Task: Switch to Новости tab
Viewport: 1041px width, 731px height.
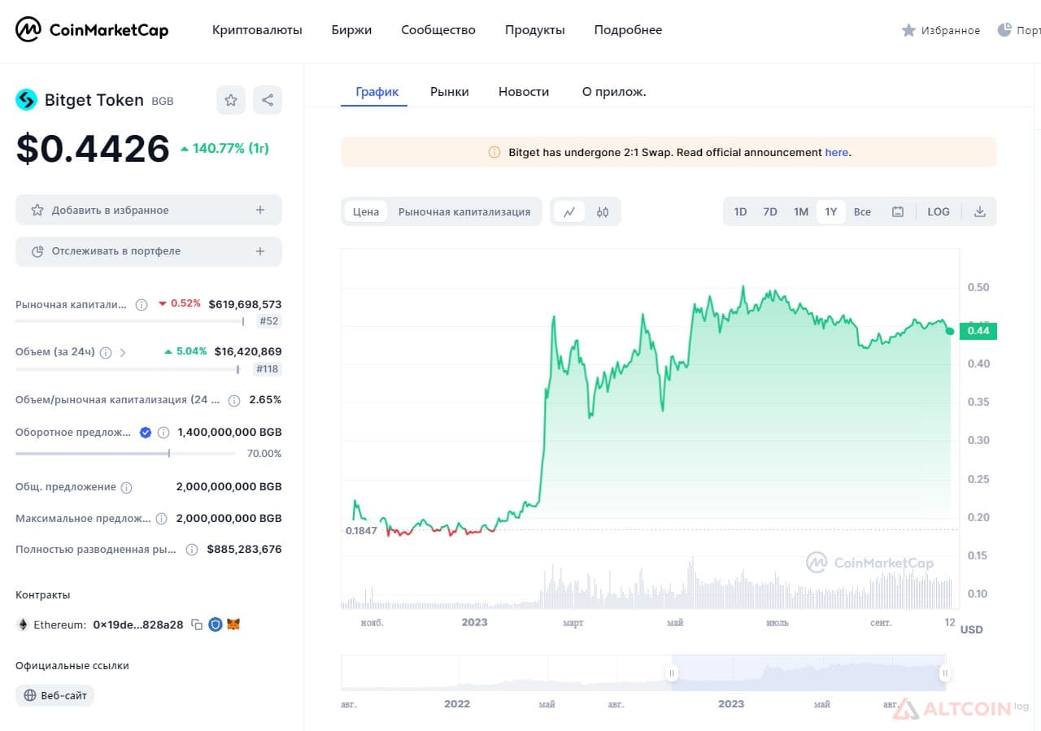Action: 524,92
